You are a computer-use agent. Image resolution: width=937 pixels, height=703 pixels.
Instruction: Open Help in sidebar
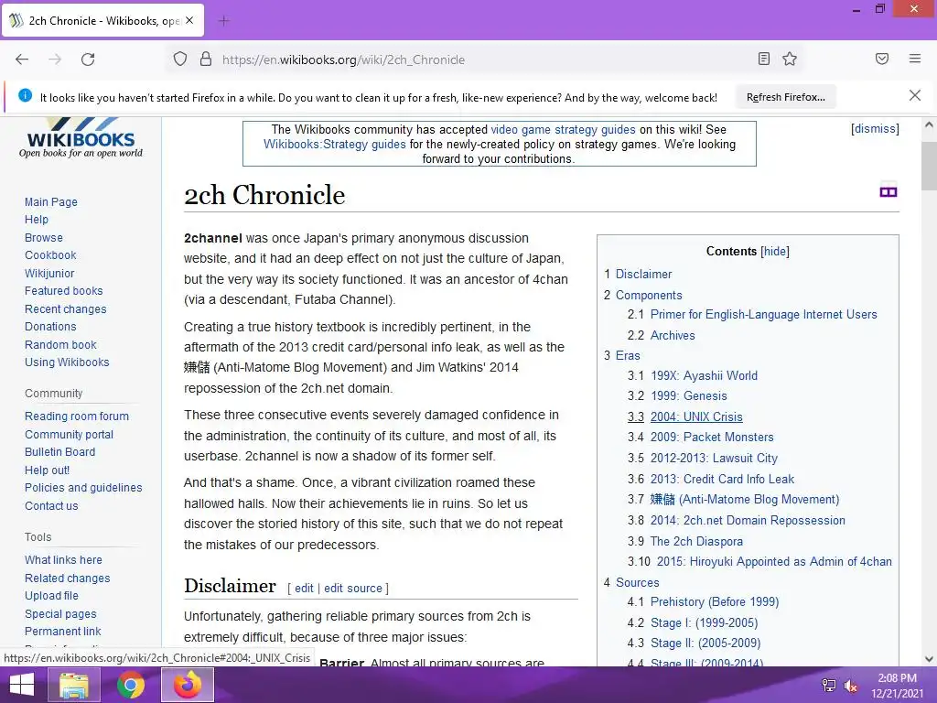tap(37, 220)
